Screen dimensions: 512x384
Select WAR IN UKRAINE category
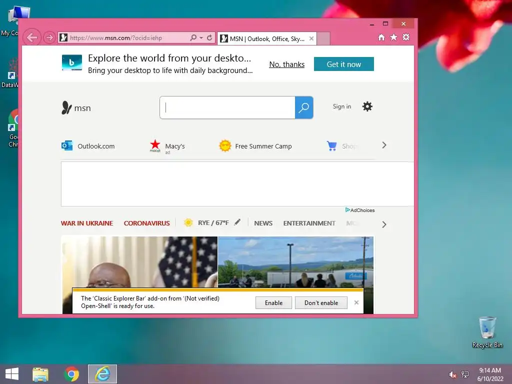87,223
